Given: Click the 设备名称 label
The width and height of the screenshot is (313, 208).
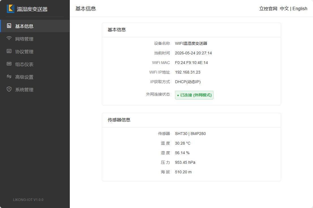Looking at the screenshot, I should (162, 43).
